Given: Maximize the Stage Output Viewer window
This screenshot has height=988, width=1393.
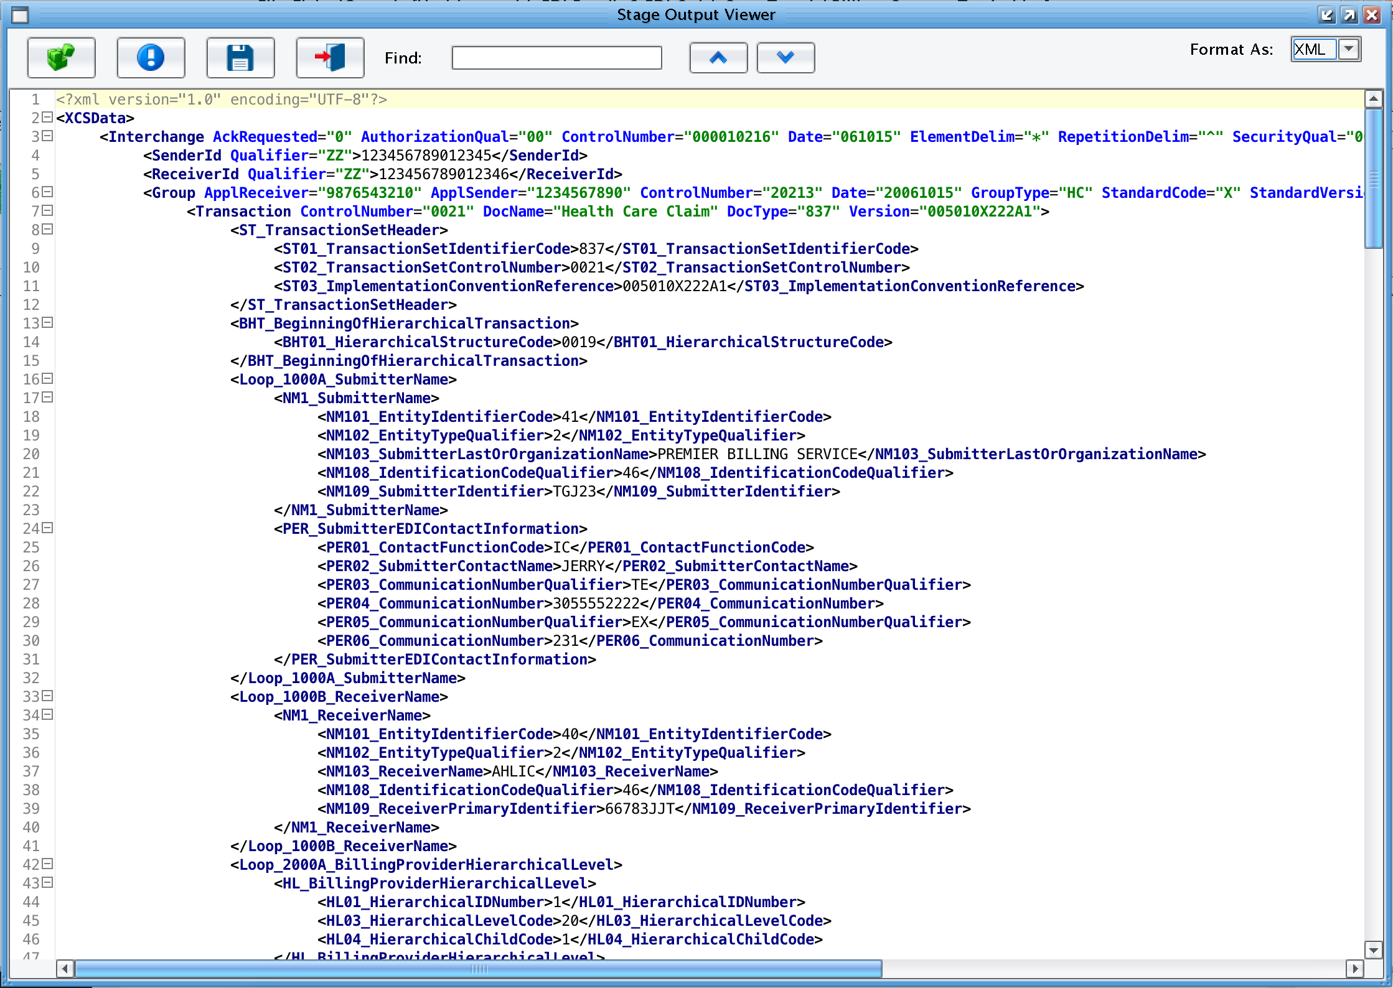Looking at the screenshot, I should click(1349, 15).
